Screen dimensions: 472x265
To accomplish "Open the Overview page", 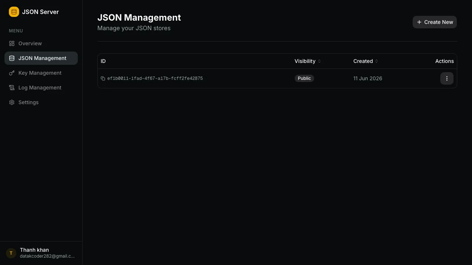I will coord(41,43).
